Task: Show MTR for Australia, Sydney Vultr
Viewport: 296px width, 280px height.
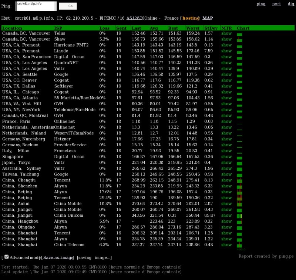Action: pyautogui.click(x=226, y=168)
